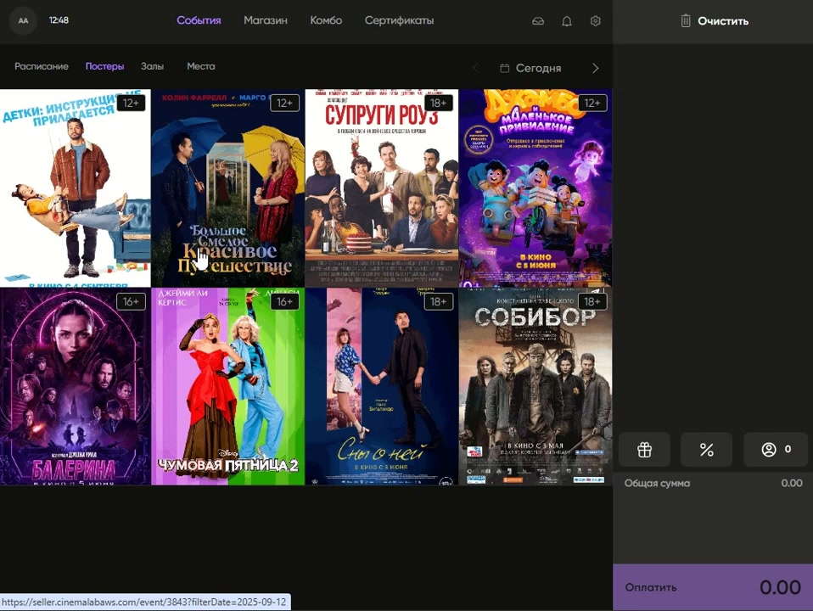Select the Места view
This screenshot has width=813, height=611.
click(200, 66)
